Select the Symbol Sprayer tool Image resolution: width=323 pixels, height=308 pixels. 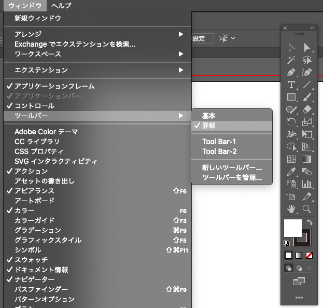(291, 184)
